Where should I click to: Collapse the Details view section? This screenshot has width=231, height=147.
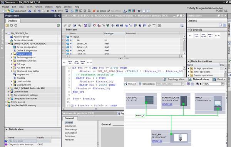tap(6, 129)
